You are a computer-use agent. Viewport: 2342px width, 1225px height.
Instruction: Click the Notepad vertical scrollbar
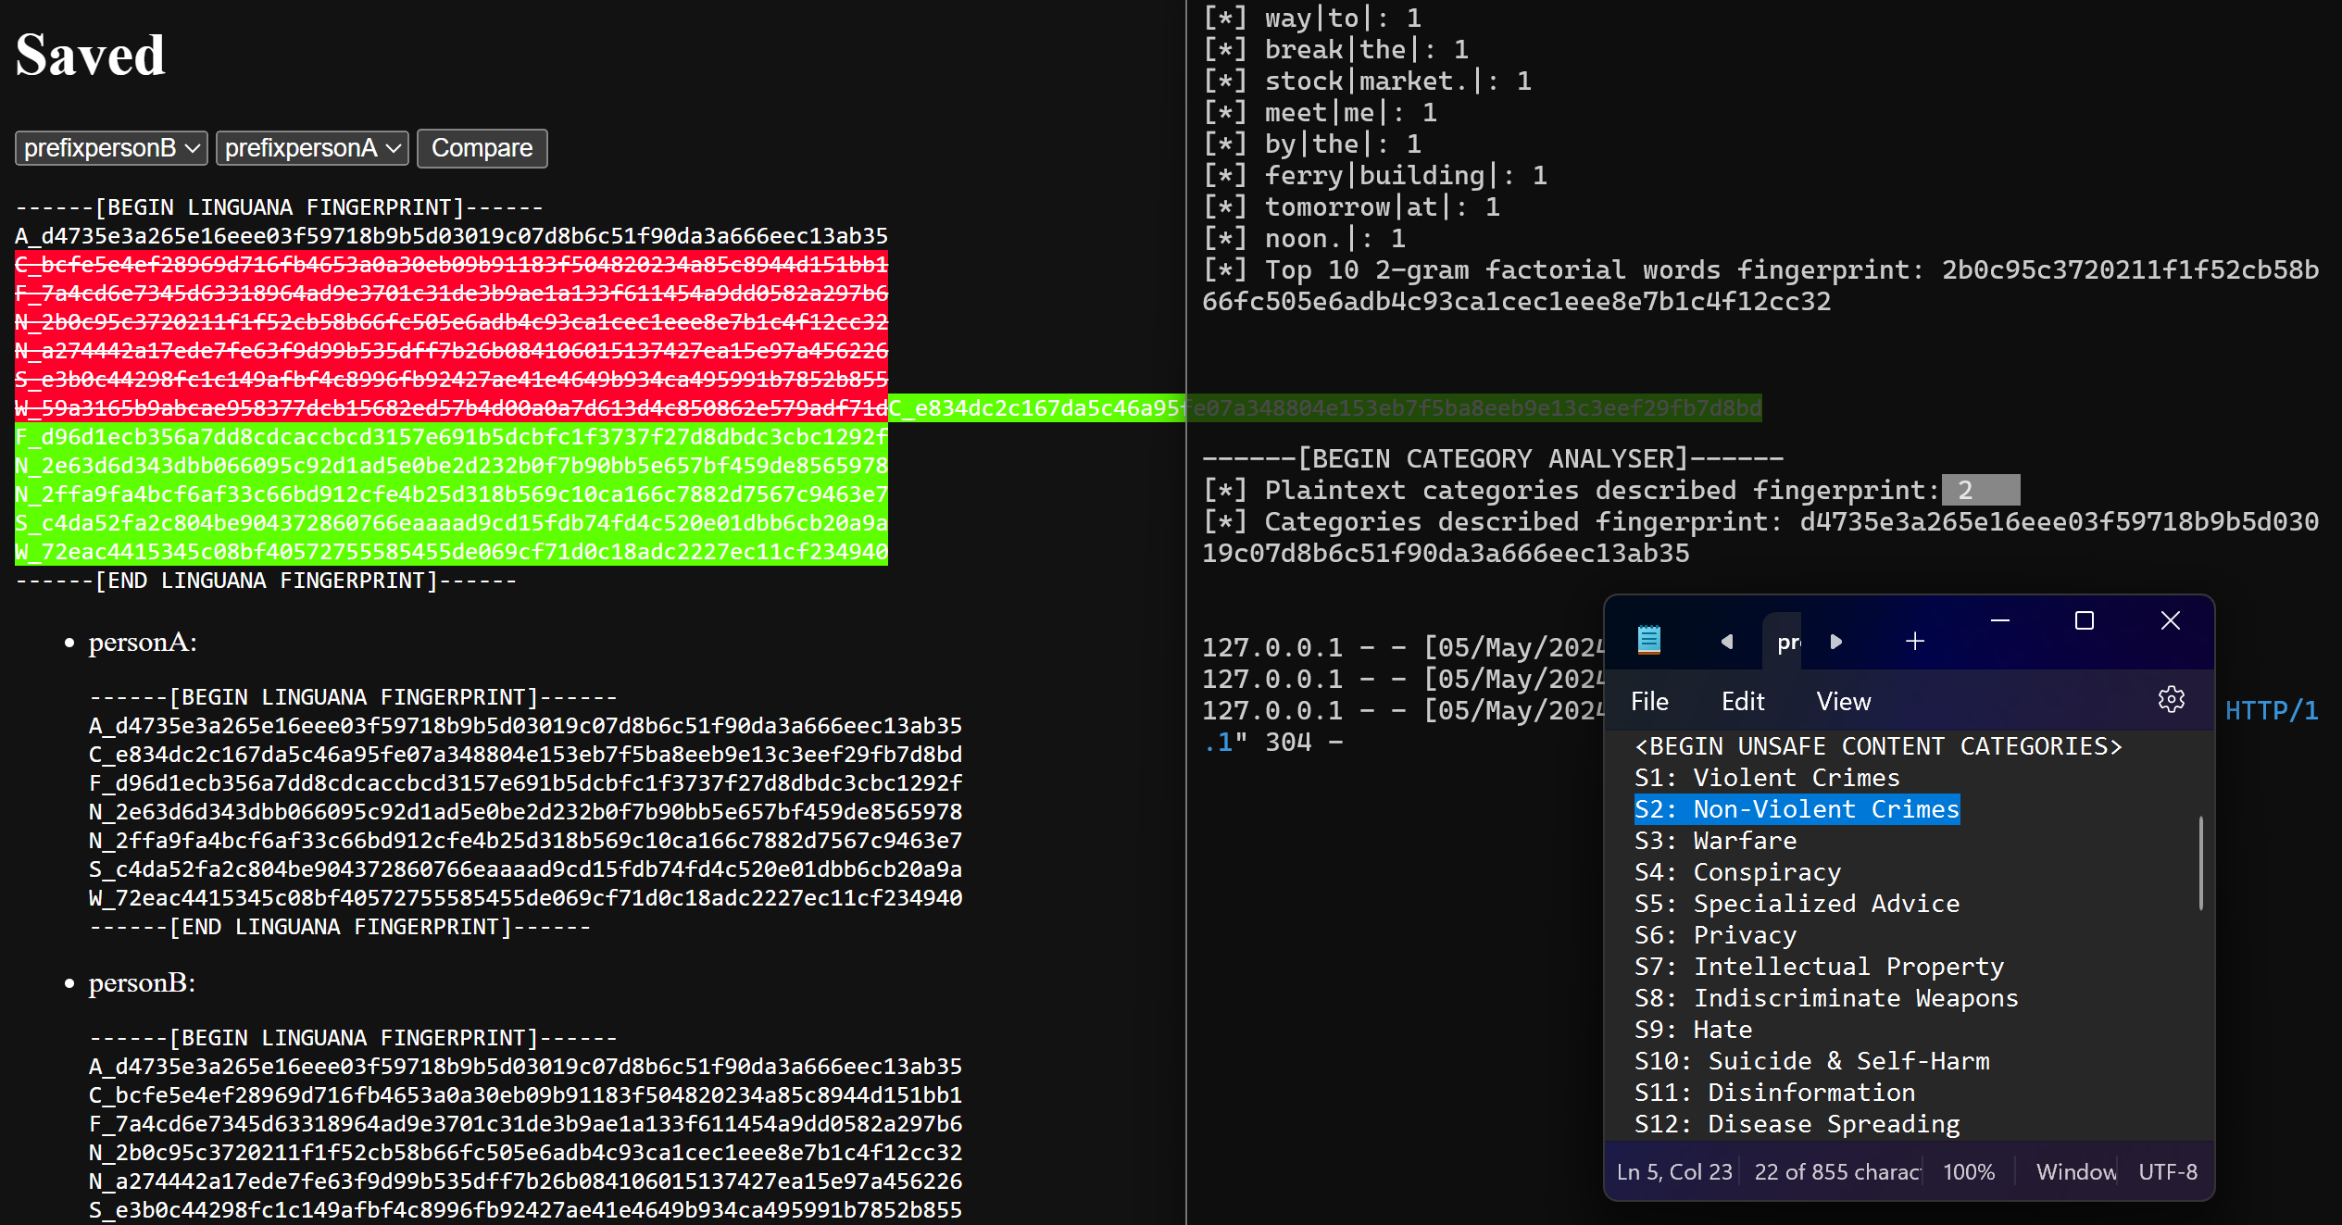click(2200, 863)
